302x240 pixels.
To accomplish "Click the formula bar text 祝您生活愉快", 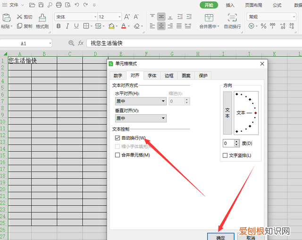I will tap(107, 43).
